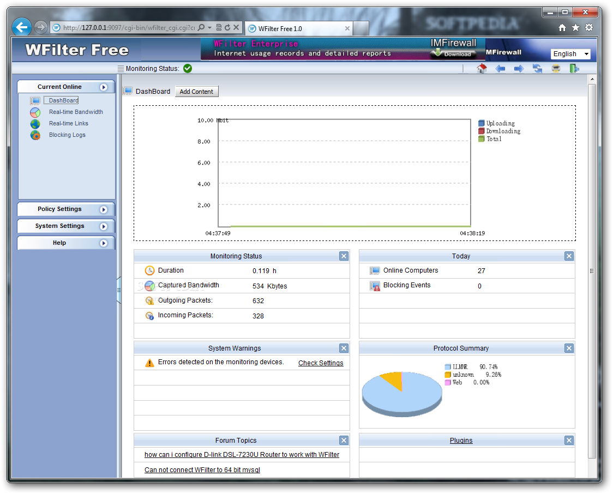
Task: Click the green monitoring status checkmark
Action: pyautogui.click(x=188, y=68)
